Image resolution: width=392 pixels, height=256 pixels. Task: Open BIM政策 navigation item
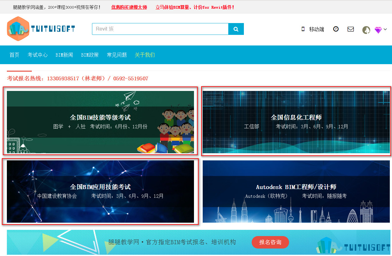pyautogui.click(x=90, y=55)
